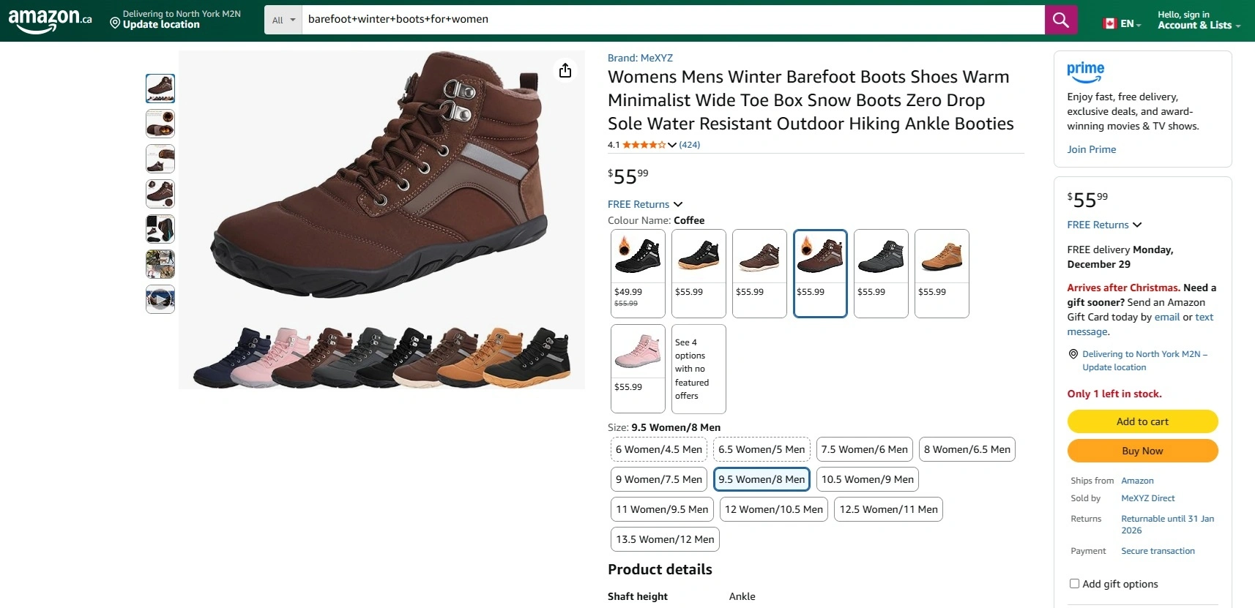The height and width of the screenshot is (608, 1255).
Task: Click the share icon on product image
Action: pyautogui.click(x=565, y=70)
